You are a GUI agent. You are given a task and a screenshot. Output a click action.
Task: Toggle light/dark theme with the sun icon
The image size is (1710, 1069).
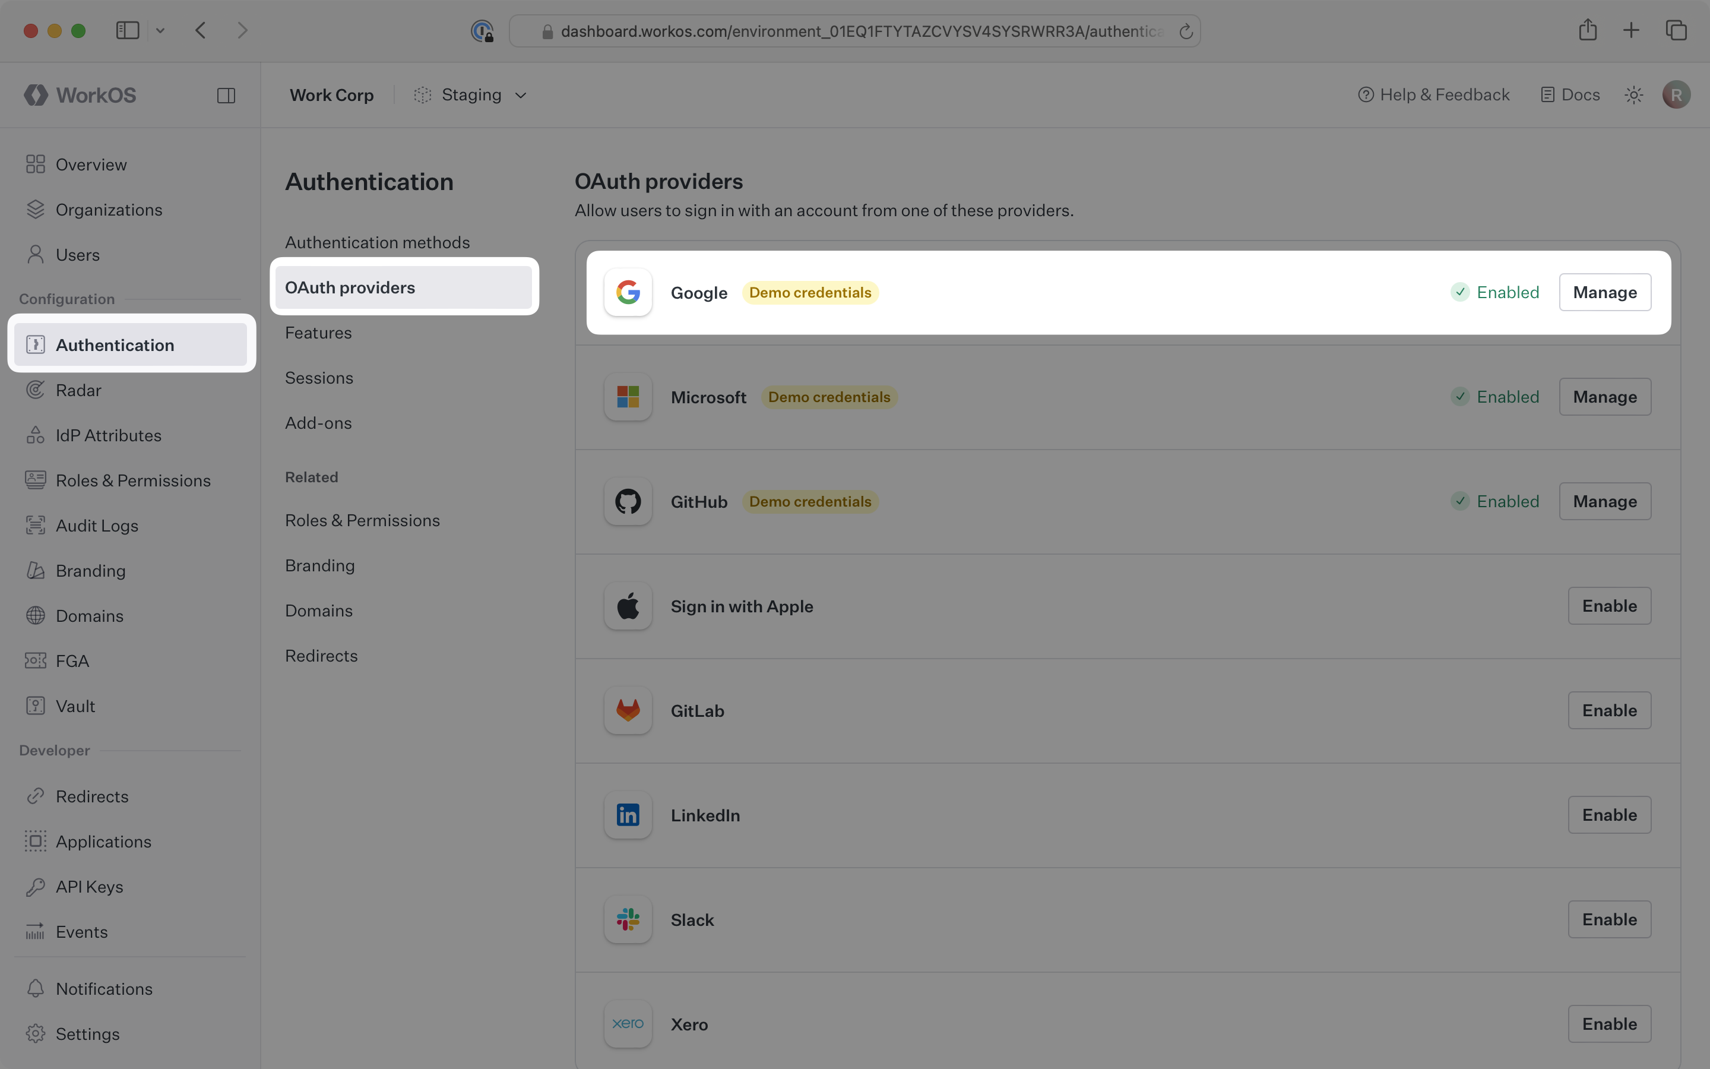click(x=1633, y=94)
